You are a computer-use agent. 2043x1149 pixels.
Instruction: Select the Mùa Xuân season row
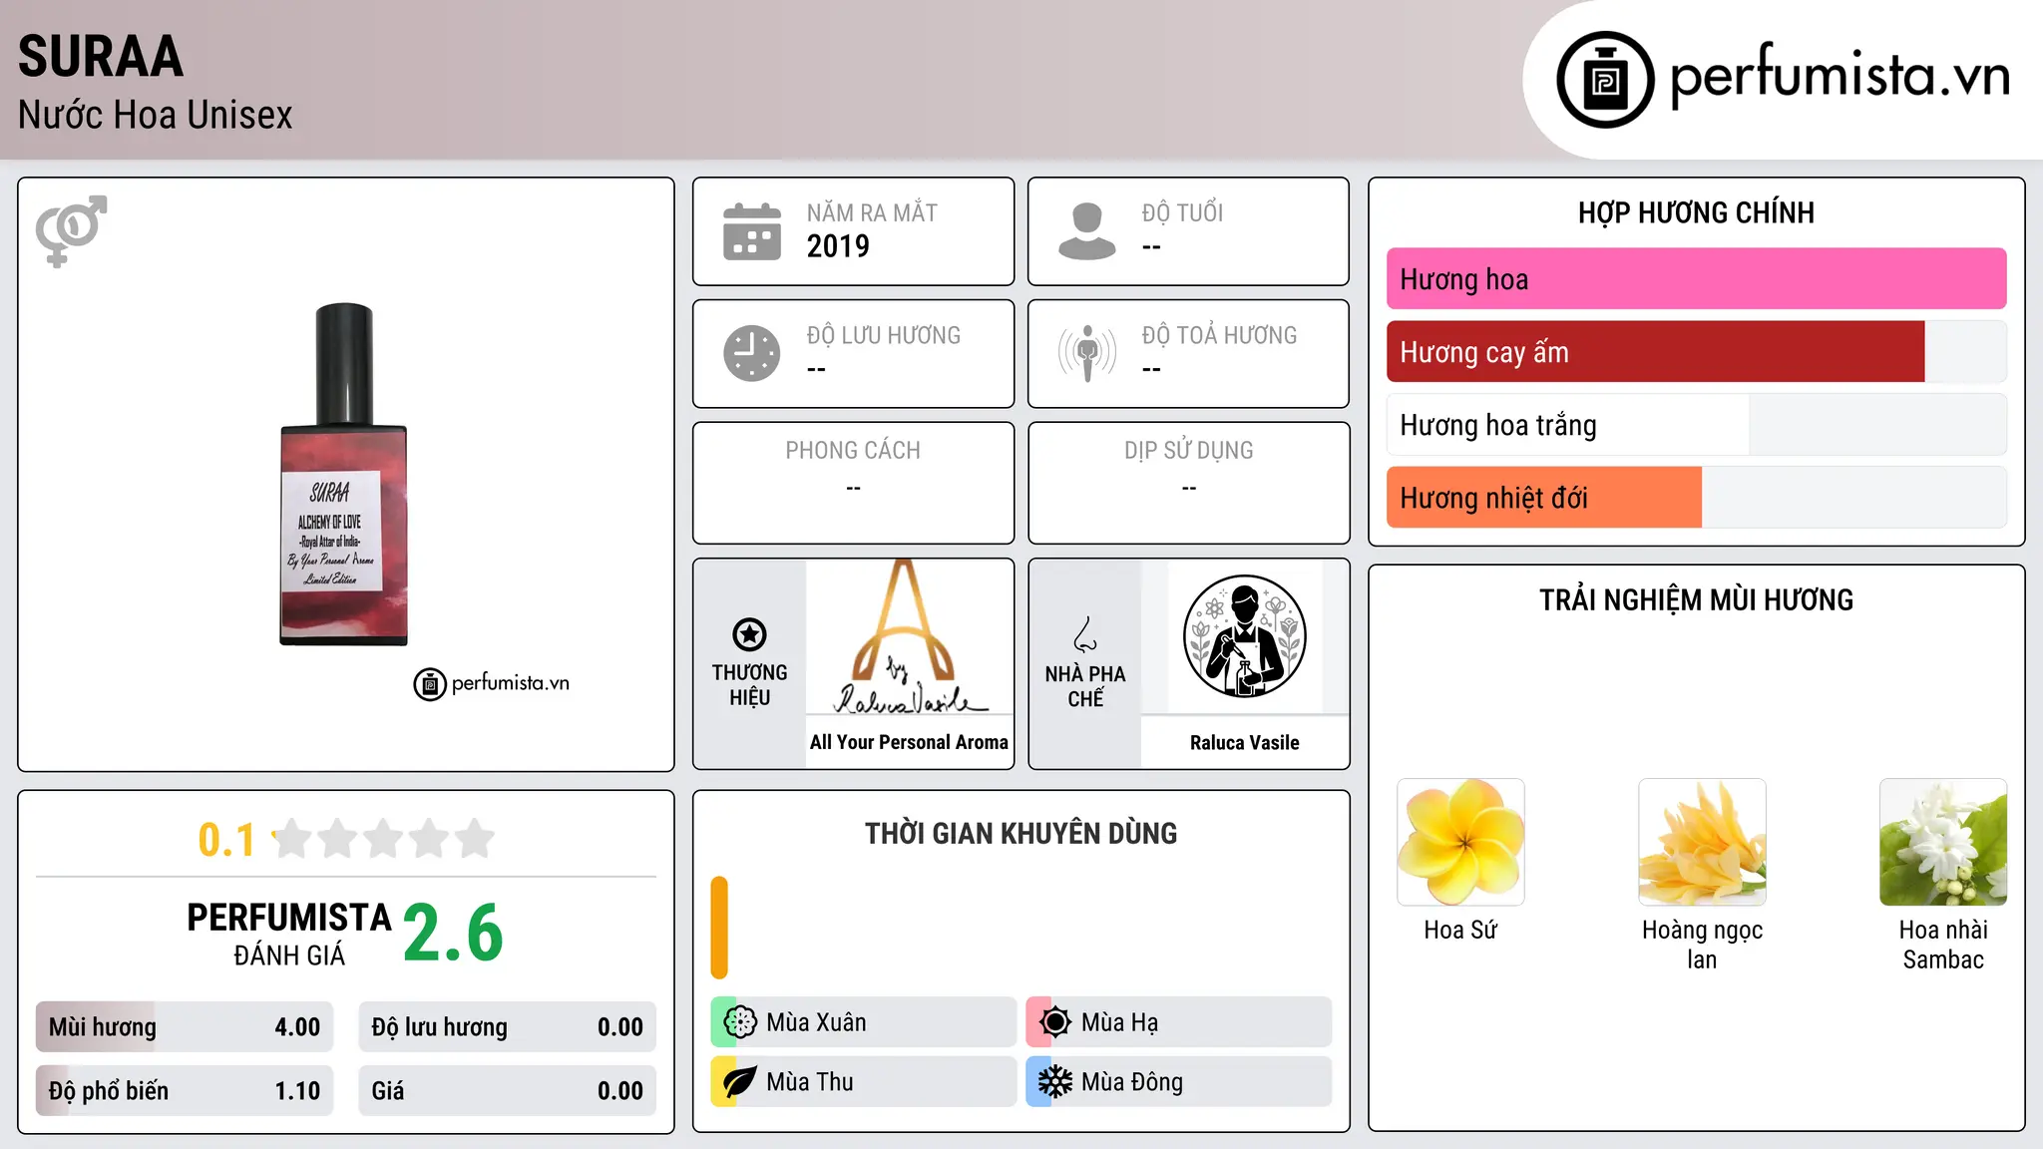click(x=863, y=1021)
